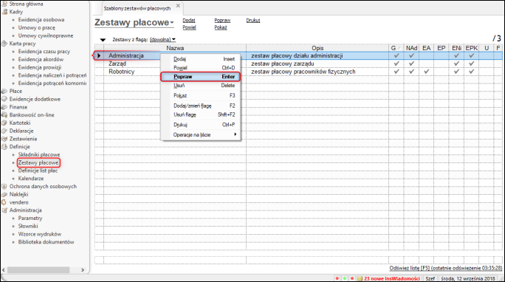Open Kalendarze in sidebar
The image size is (505, 282).
point(31,179)
